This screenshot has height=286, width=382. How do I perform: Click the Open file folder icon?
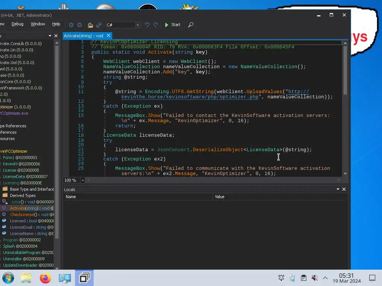click(90, 25)
